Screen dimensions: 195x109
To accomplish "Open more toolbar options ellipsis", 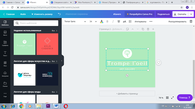I will (151, 21).
